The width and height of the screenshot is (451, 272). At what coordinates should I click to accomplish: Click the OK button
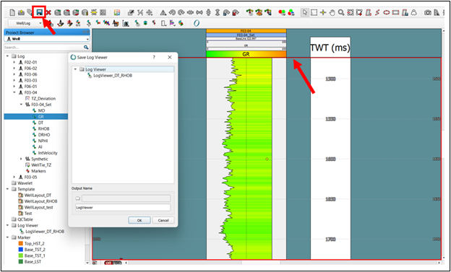(x=139, y=220)
